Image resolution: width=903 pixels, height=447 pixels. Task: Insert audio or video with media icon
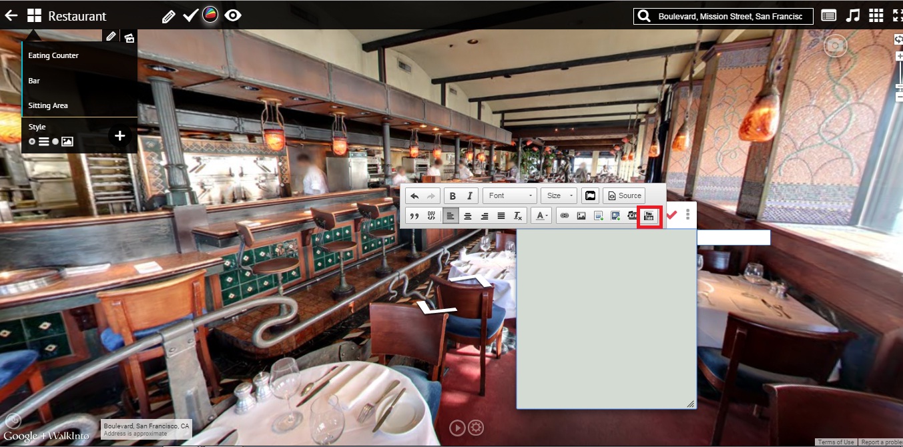(631, 215)
